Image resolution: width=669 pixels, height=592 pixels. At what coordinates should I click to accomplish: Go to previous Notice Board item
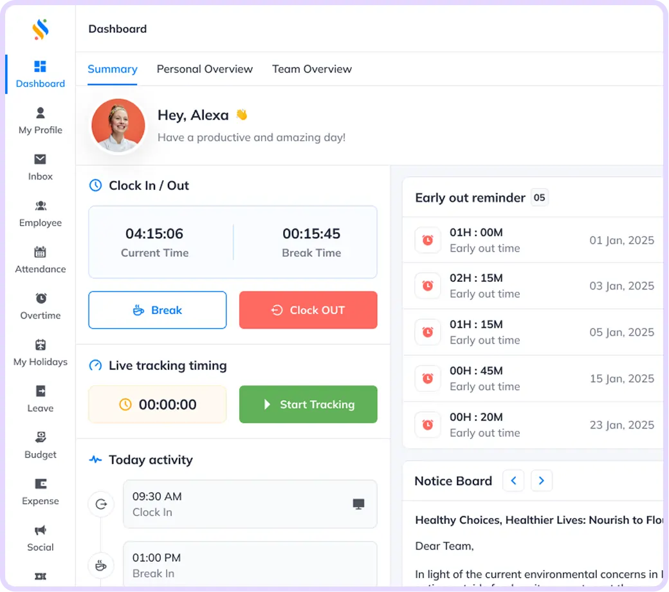pos(513,481)
